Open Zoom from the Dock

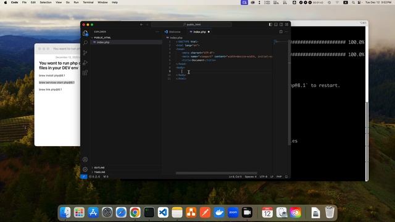tap(233, 212)
